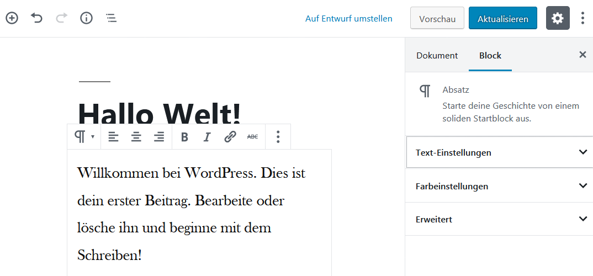
Task: Expand the Erweitert panel
Action: pos(499,219)
